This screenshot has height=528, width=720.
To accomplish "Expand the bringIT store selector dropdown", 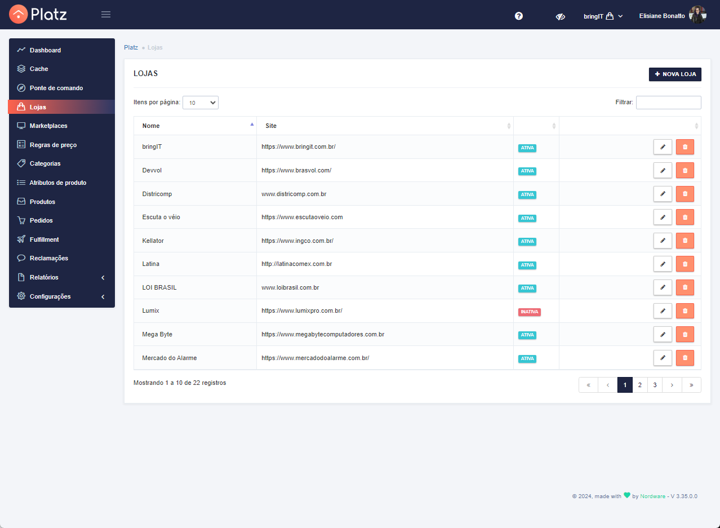I will pos(603,16).
